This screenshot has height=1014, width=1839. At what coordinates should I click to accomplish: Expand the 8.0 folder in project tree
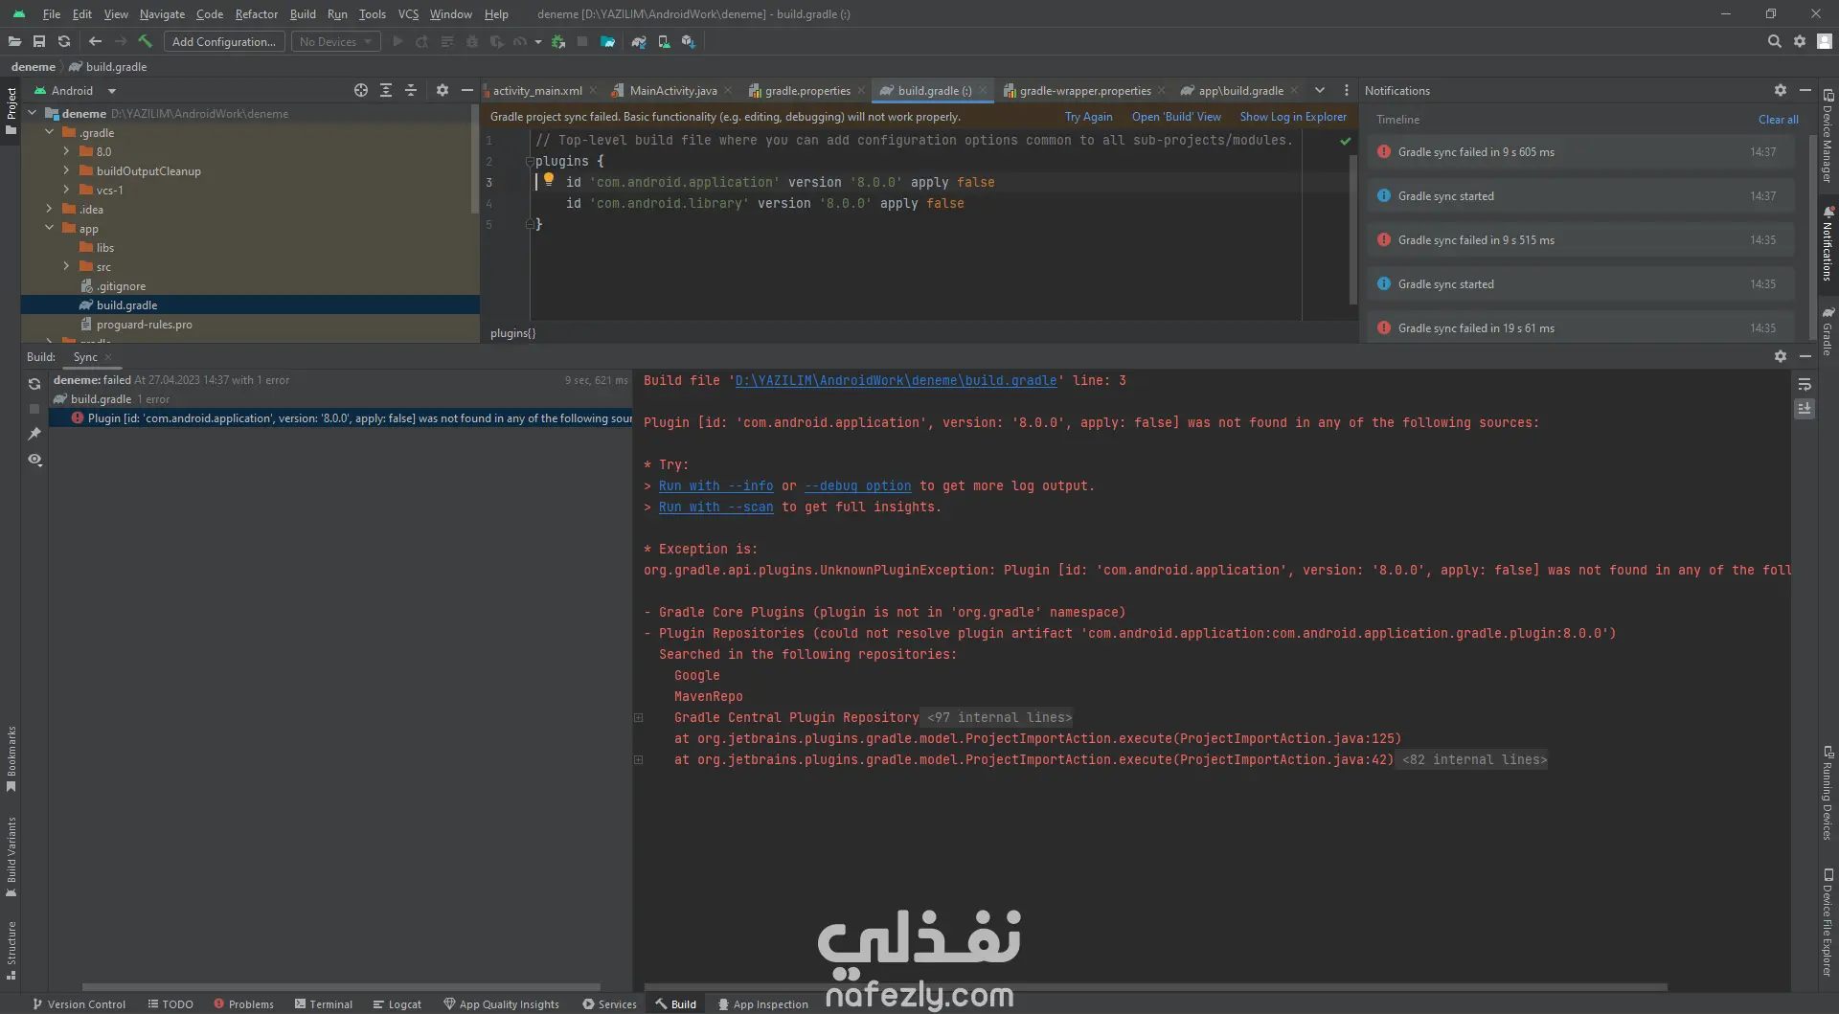[66, 151]
